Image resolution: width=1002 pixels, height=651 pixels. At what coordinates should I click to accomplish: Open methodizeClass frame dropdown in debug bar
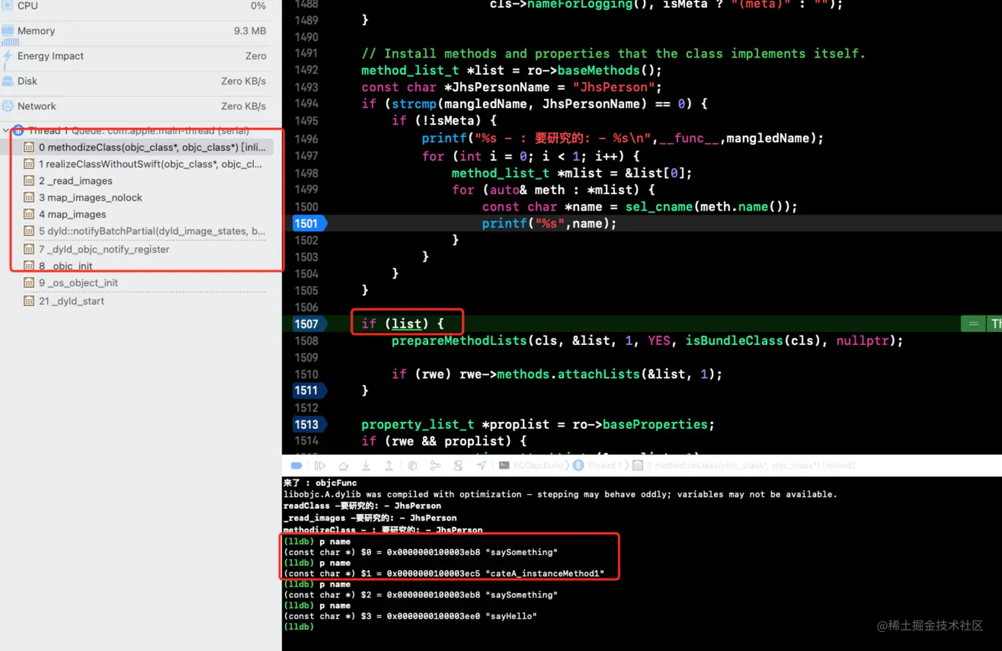(744, 466)
